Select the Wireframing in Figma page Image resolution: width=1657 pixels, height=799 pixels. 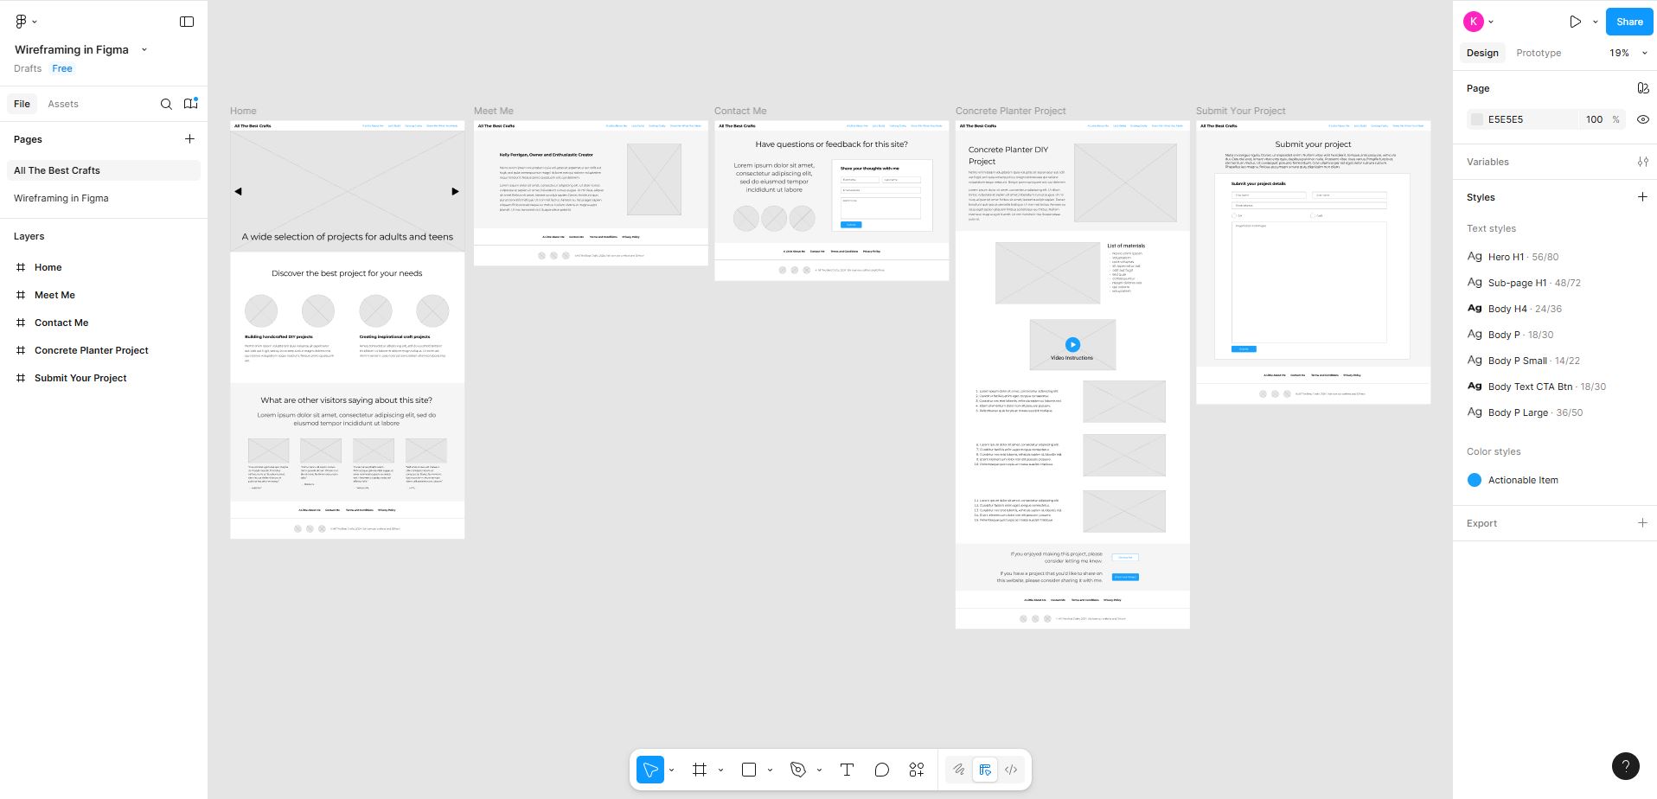tap(61, 198)
